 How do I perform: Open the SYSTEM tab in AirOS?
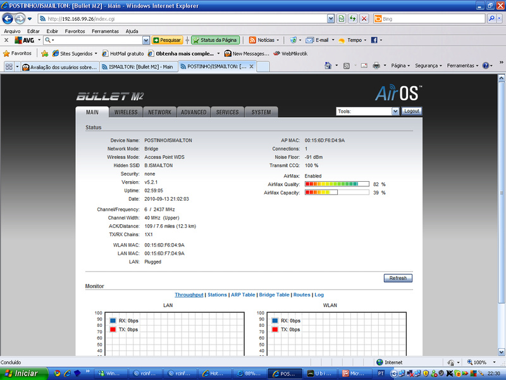click(261, 112)
